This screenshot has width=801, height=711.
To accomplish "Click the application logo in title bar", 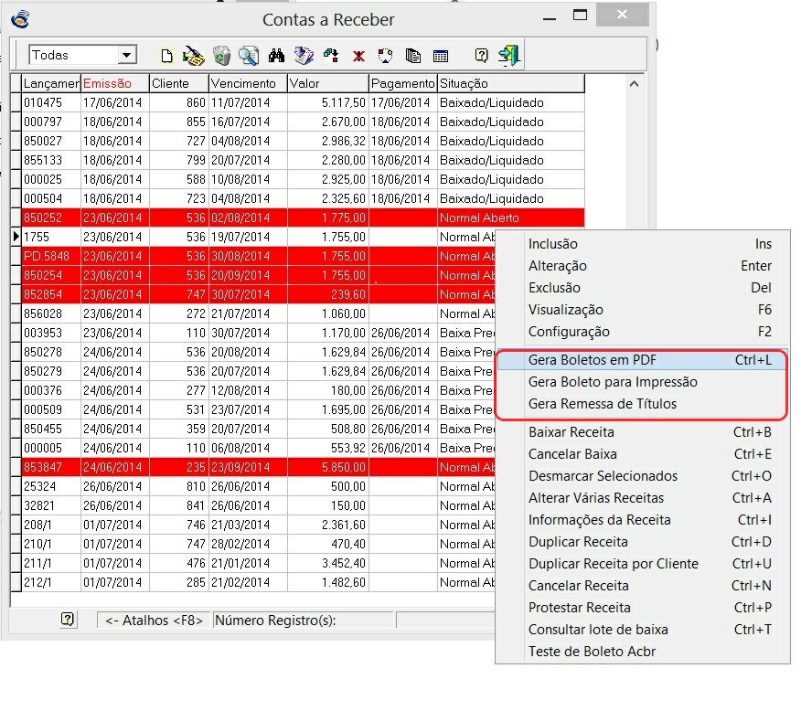I will pos(20,20).
